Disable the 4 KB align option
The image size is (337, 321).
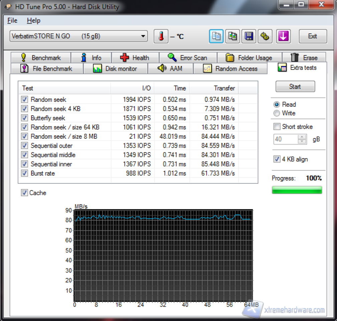coord(277,159)
